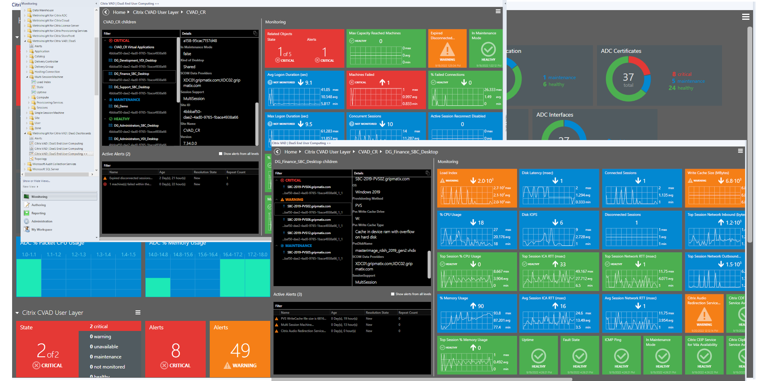Screen dimensions: 768x381
Task: Switch to the Administration workspace
Action: tap(60, 221)
